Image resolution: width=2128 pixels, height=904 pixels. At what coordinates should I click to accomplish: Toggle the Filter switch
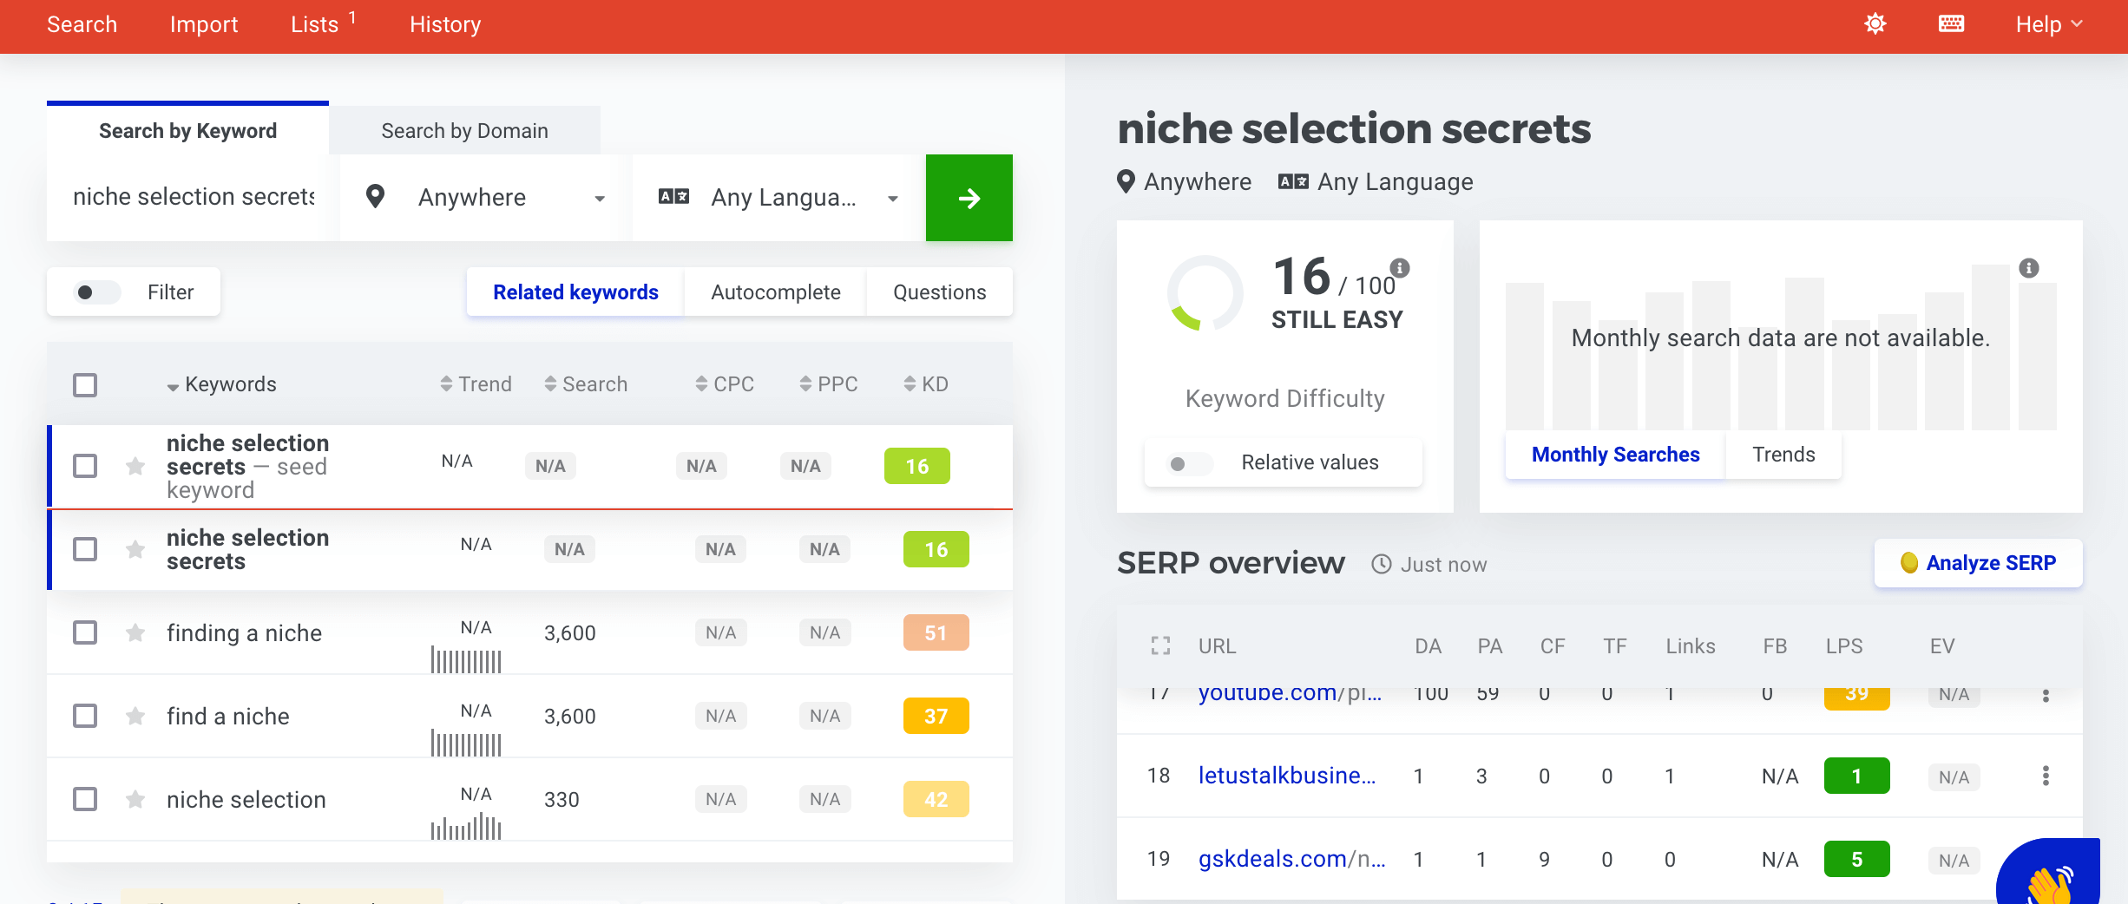(97, 292)
